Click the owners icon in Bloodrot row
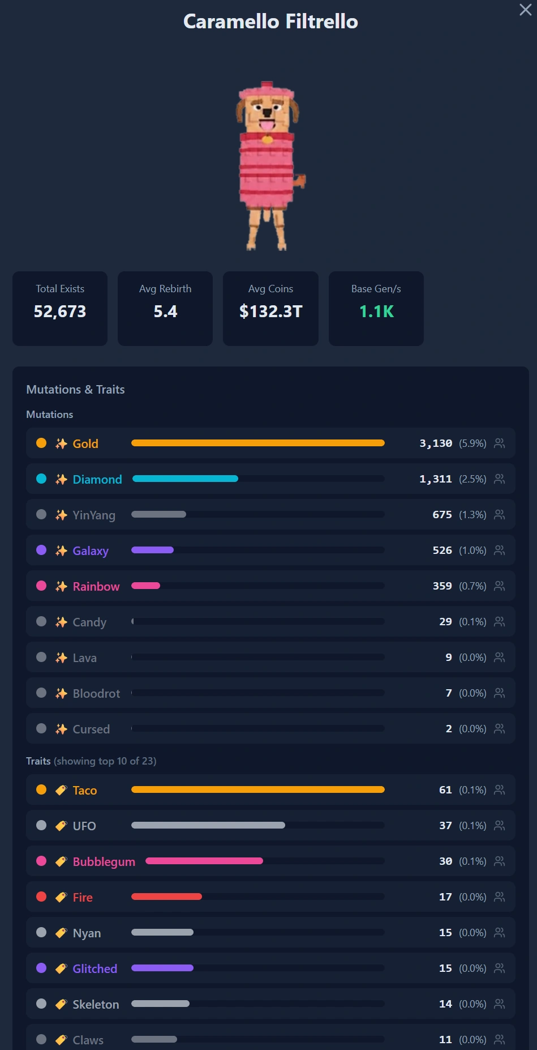The width and height of the screenshot is (537, 1050). (499, 693)
